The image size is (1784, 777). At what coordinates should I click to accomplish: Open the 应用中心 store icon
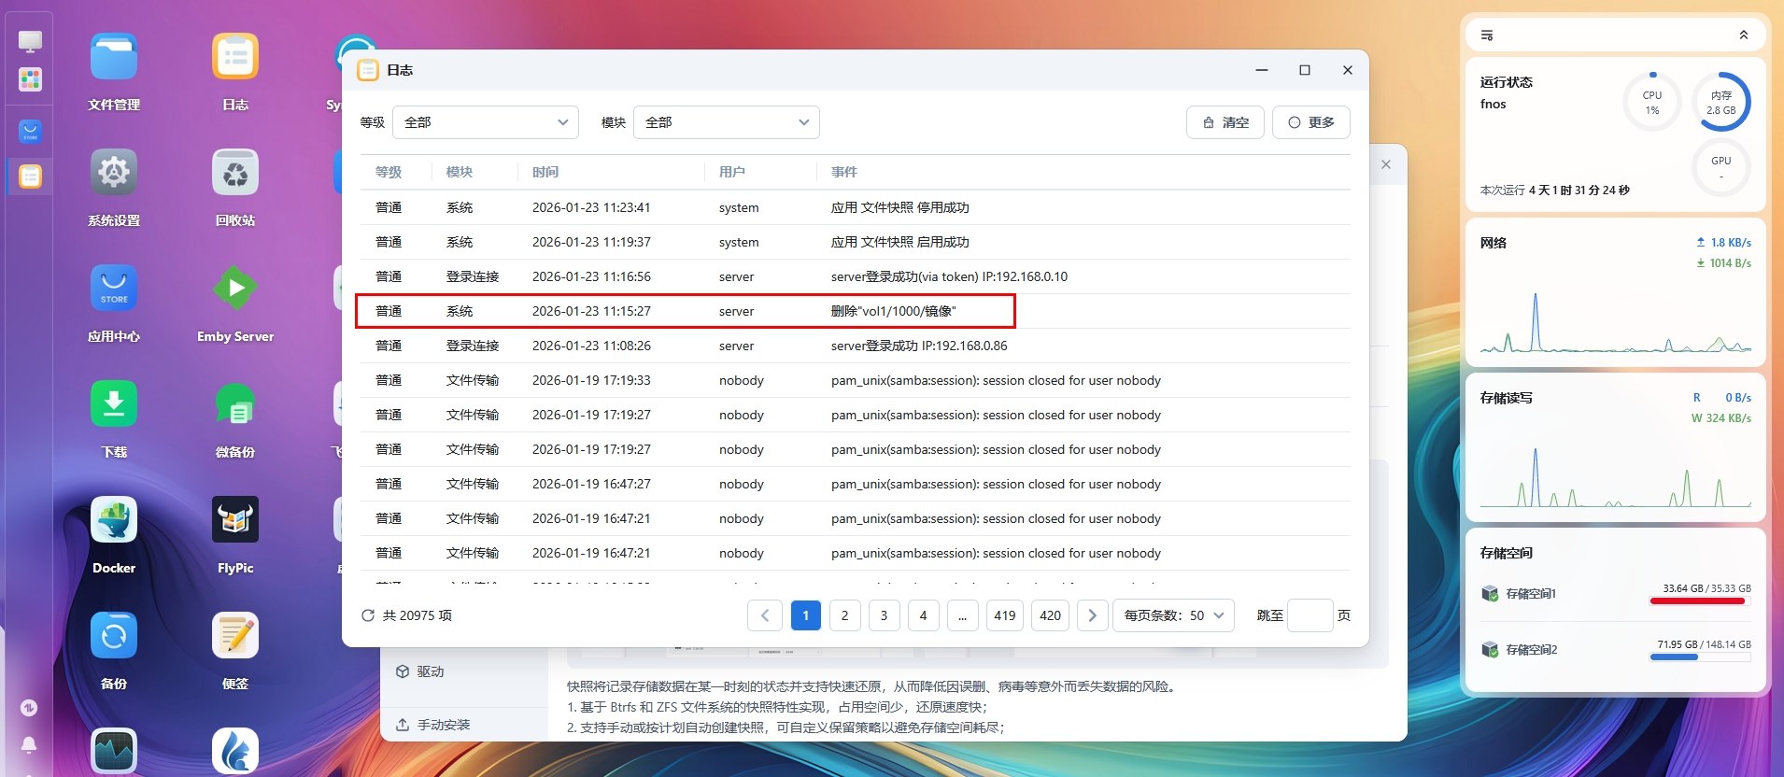[x=114, y=289]
